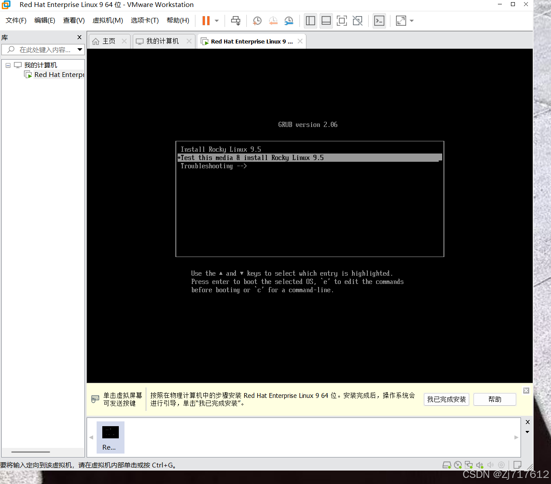Select 我的计算机 in the library tree
The image size is (551, 484).
(40, 65)
